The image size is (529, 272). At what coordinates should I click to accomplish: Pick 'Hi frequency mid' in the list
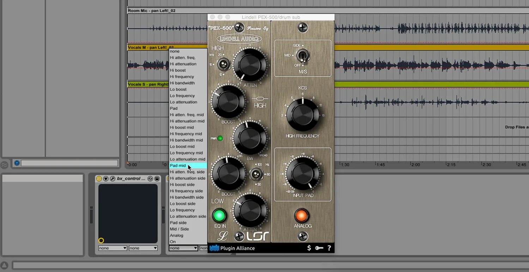(x=188, y=134)
